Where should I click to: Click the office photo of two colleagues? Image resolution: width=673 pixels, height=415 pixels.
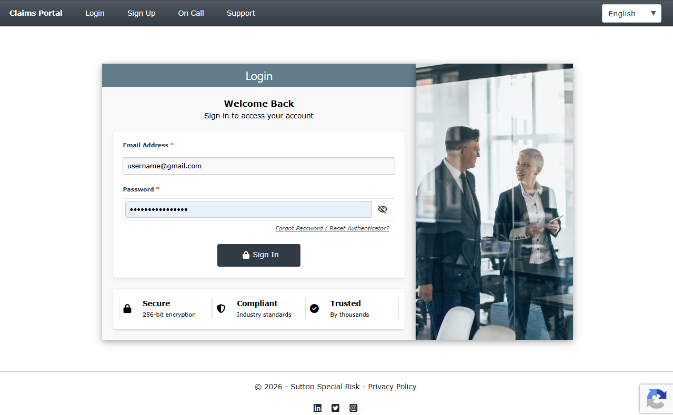pyautogui.click(x=494, y=201)
